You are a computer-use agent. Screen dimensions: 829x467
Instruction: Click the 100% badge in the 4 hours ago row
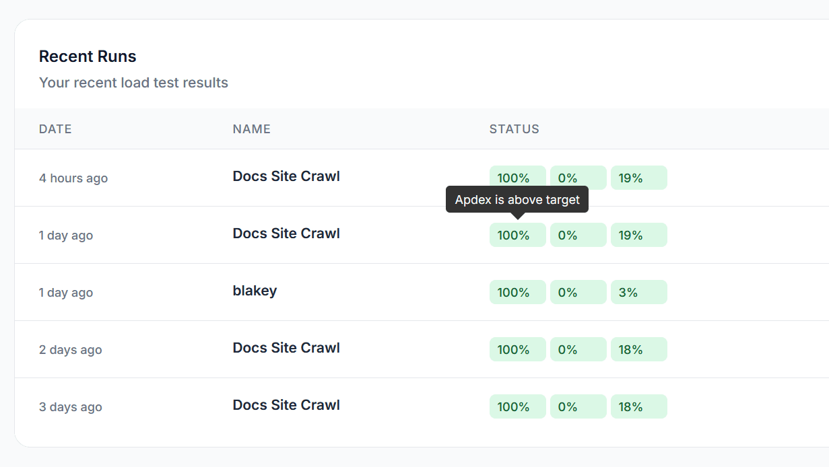click(x=517, y=178)
